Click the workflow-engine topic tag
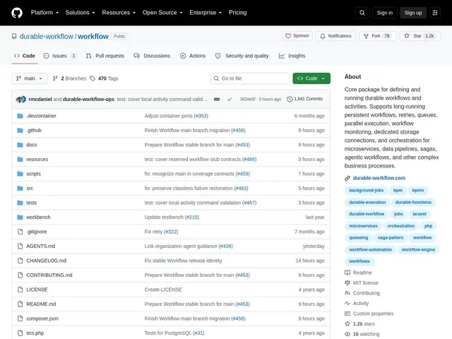Image resolution: width=452 pixels, height=339 pixels. coord(418,249)
